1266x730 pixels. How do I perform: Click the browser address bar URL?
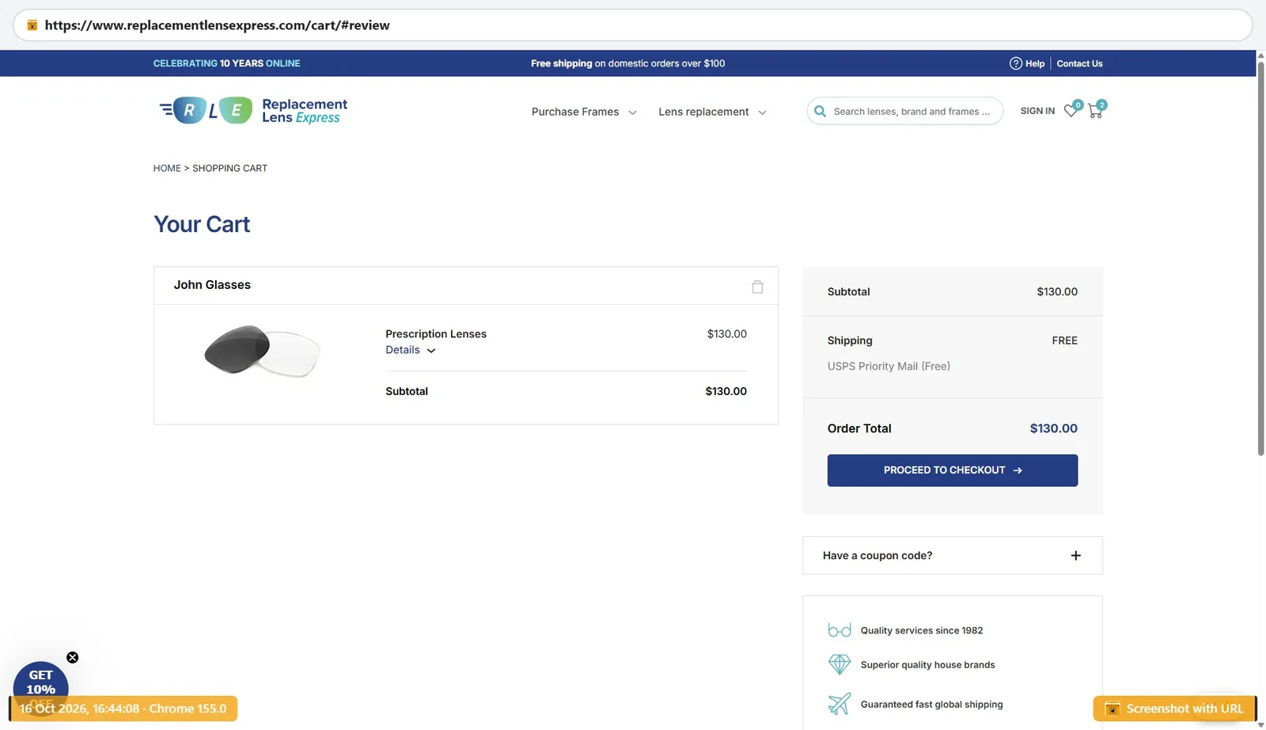(217, 25)
